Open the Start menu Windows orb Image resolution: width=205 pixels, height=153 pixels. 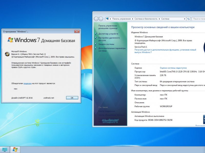click(15, 149)
